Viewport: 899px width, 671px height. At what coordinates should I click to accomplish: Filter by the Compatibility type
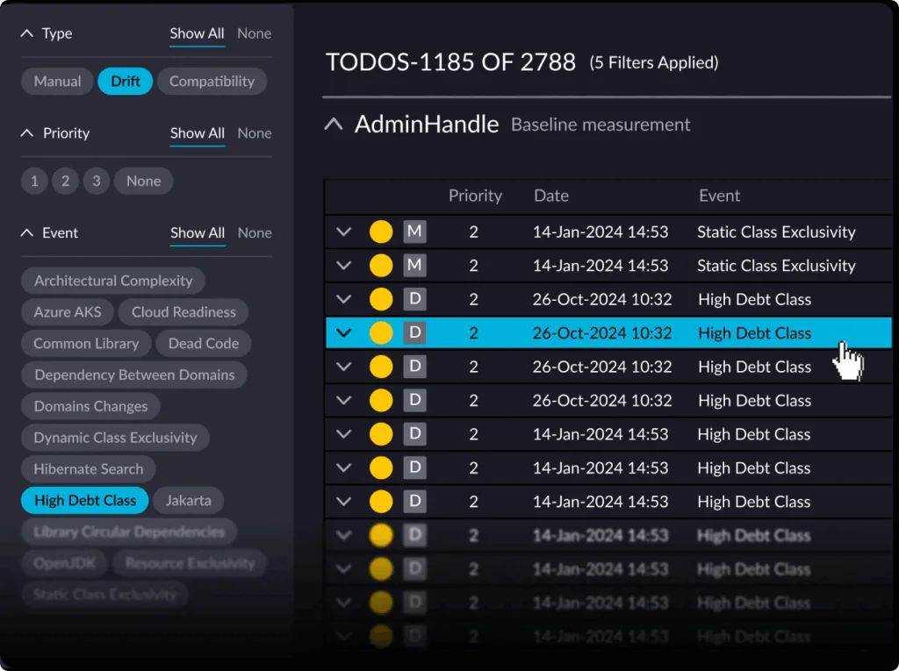coord(212,82)
